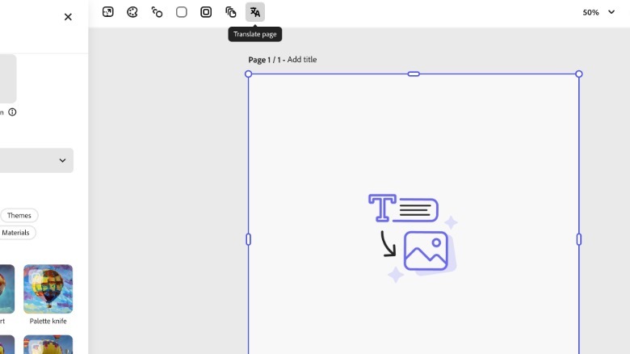The image size is (630, 354).
Task: Click the Resize icon in the top toolbar
Action: [108, 12]
